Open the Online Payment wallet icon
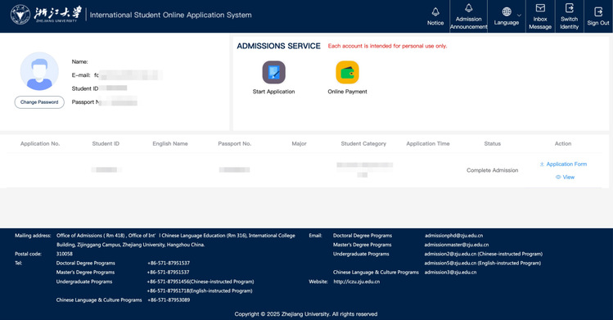Screen dimensions: 613x320 click(x=347, y=72)
